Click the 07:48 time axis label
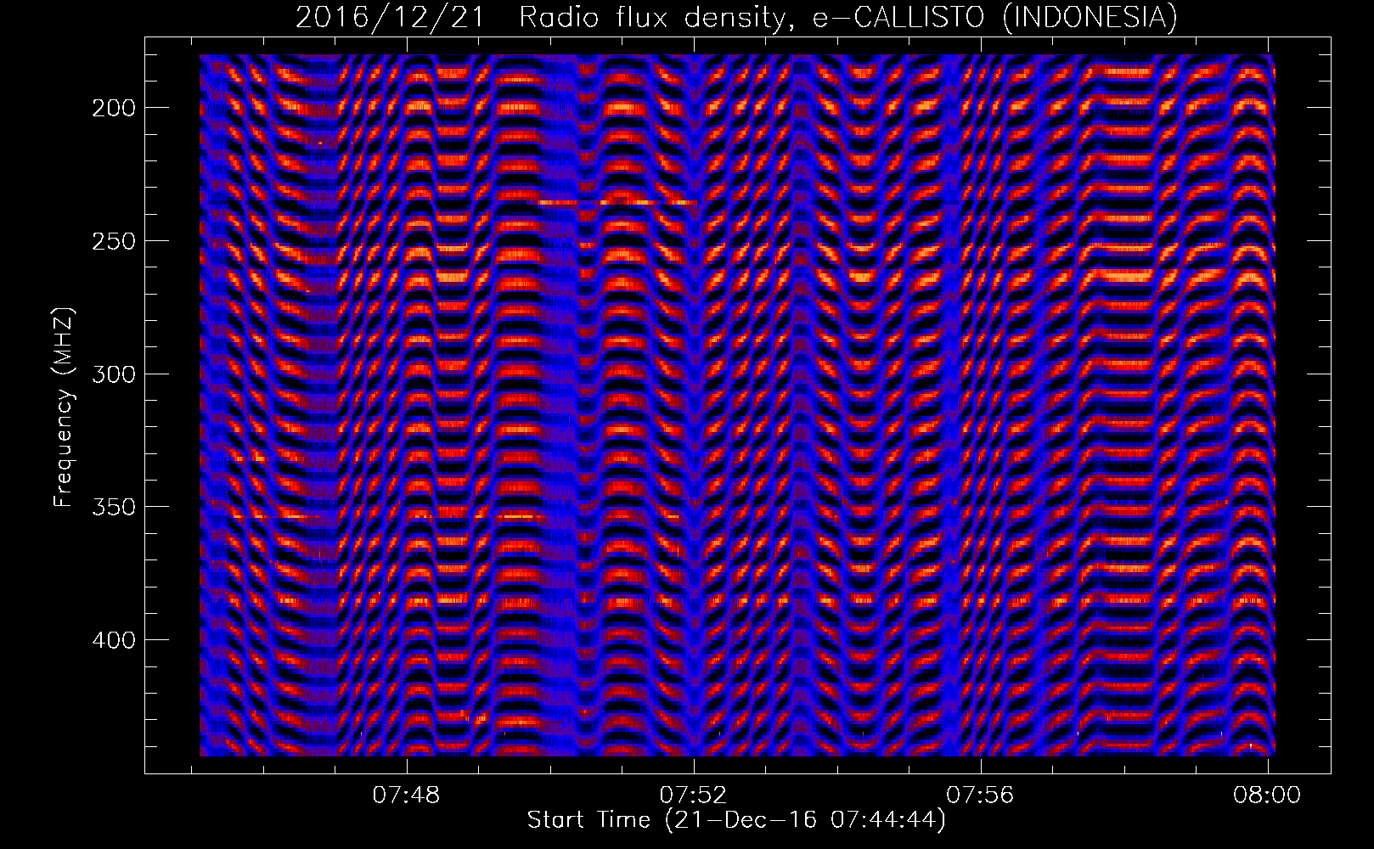 408,795
